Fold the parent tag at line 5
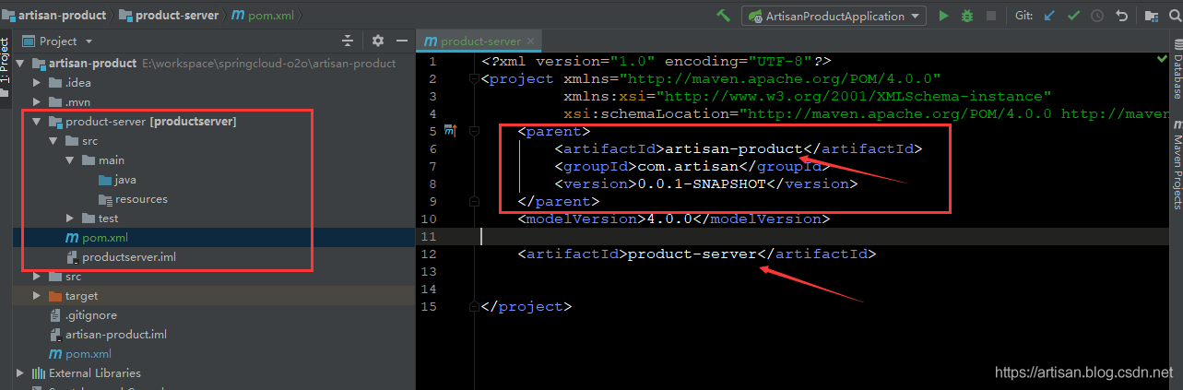This screenshot has width=1183, height=390. (x=474, y=132)
